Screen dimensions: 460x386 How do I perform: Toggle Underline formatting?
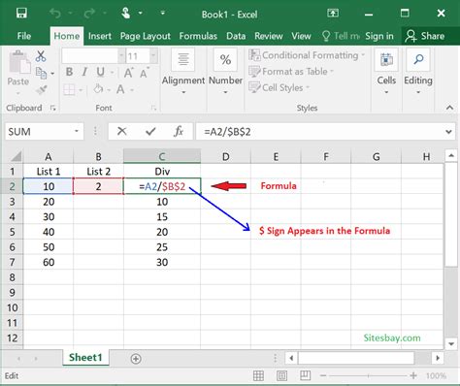point(101,72)
